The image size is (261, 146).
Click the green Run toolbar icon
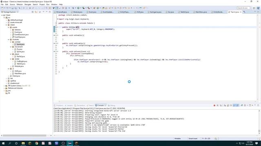point(78,8)
